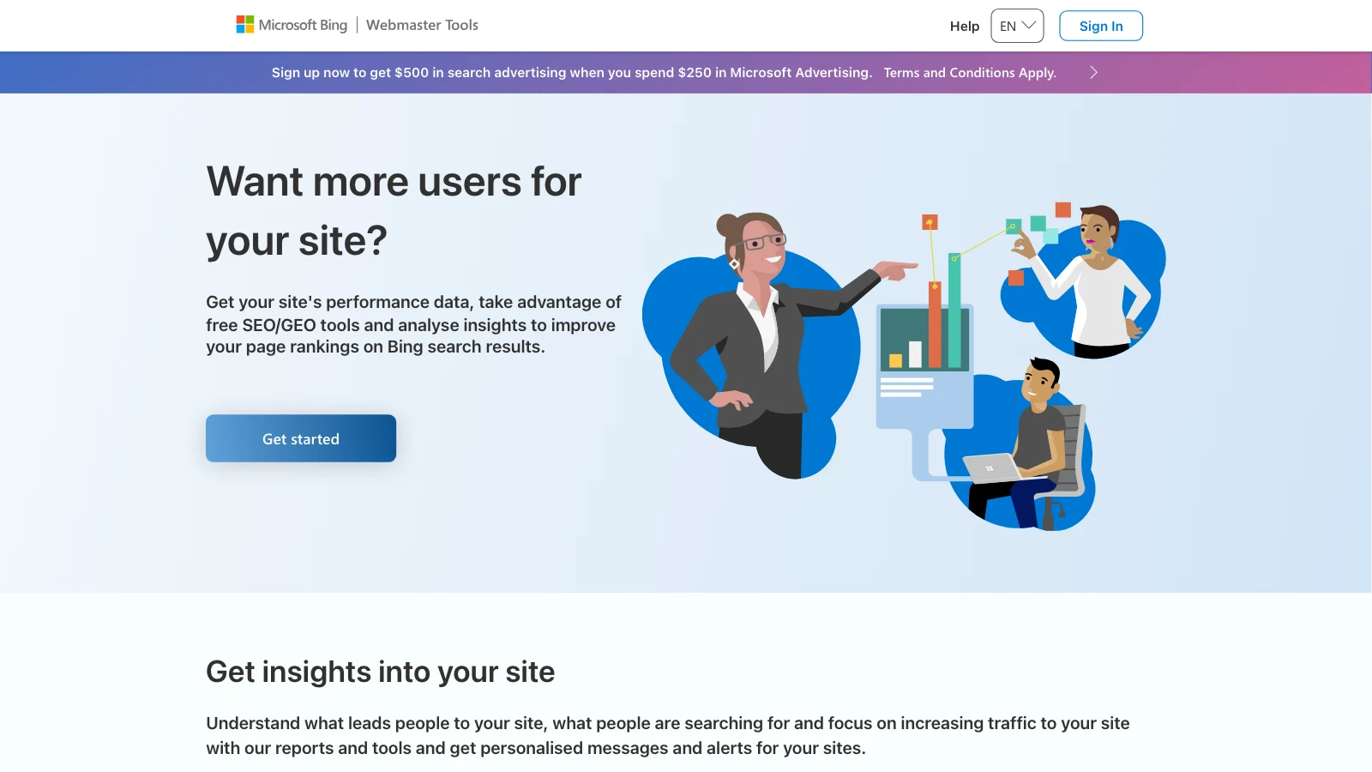Open Terms and Conditions Apply link

[x=970, y=73]
